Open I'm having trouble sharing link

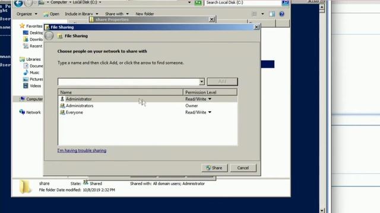click(82, 150)
